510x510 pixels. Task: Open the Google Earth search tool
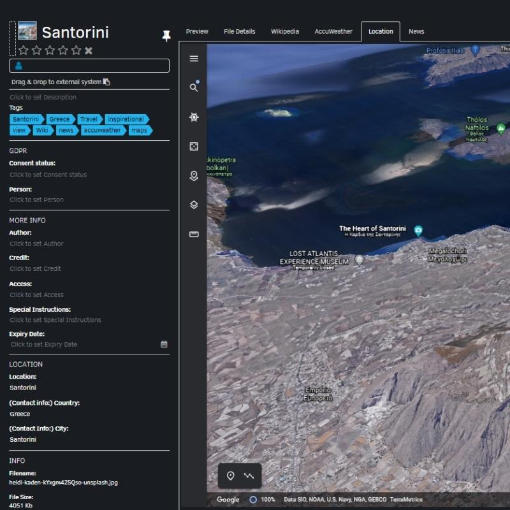pos(194,87)
